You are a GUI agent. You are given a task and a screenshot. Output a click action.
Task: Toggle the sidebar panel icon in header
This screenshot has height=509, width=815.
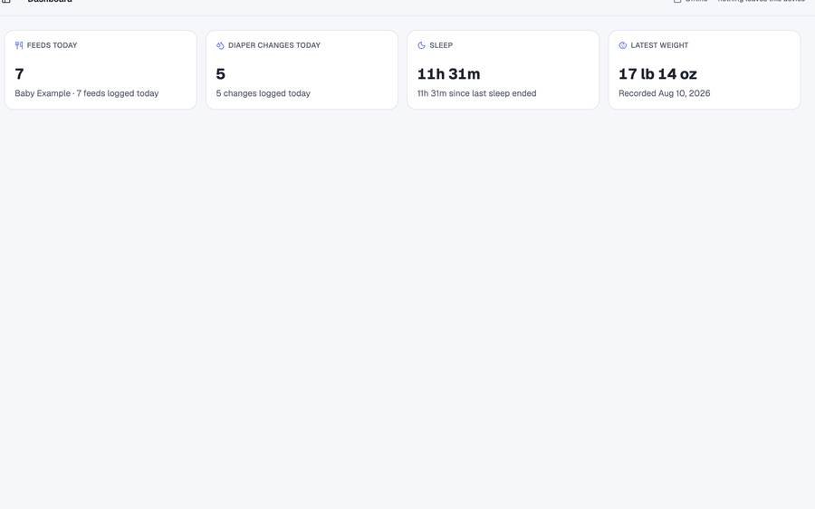click(x=6, y=1)
